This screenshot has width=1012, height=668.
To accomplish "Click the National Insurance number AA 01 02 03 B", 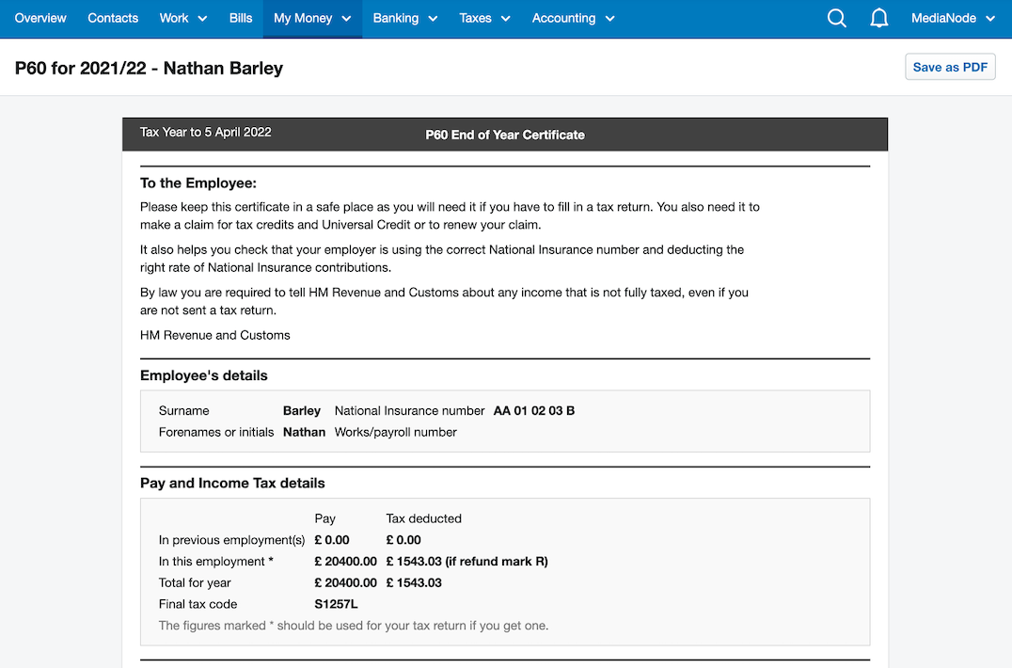I will coord(533,410).
